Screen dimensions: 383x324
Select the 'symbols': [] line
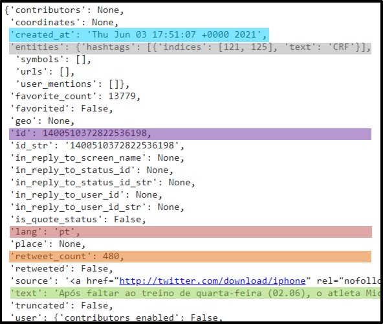pos(53,59)
